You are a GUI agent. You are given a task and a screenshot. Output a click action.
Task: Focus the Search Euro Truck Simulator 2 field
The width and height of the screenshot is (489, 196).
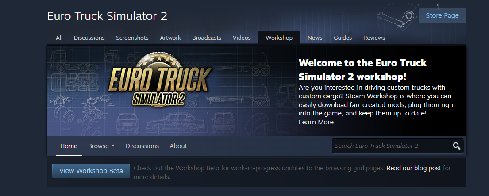coord(398,146)
